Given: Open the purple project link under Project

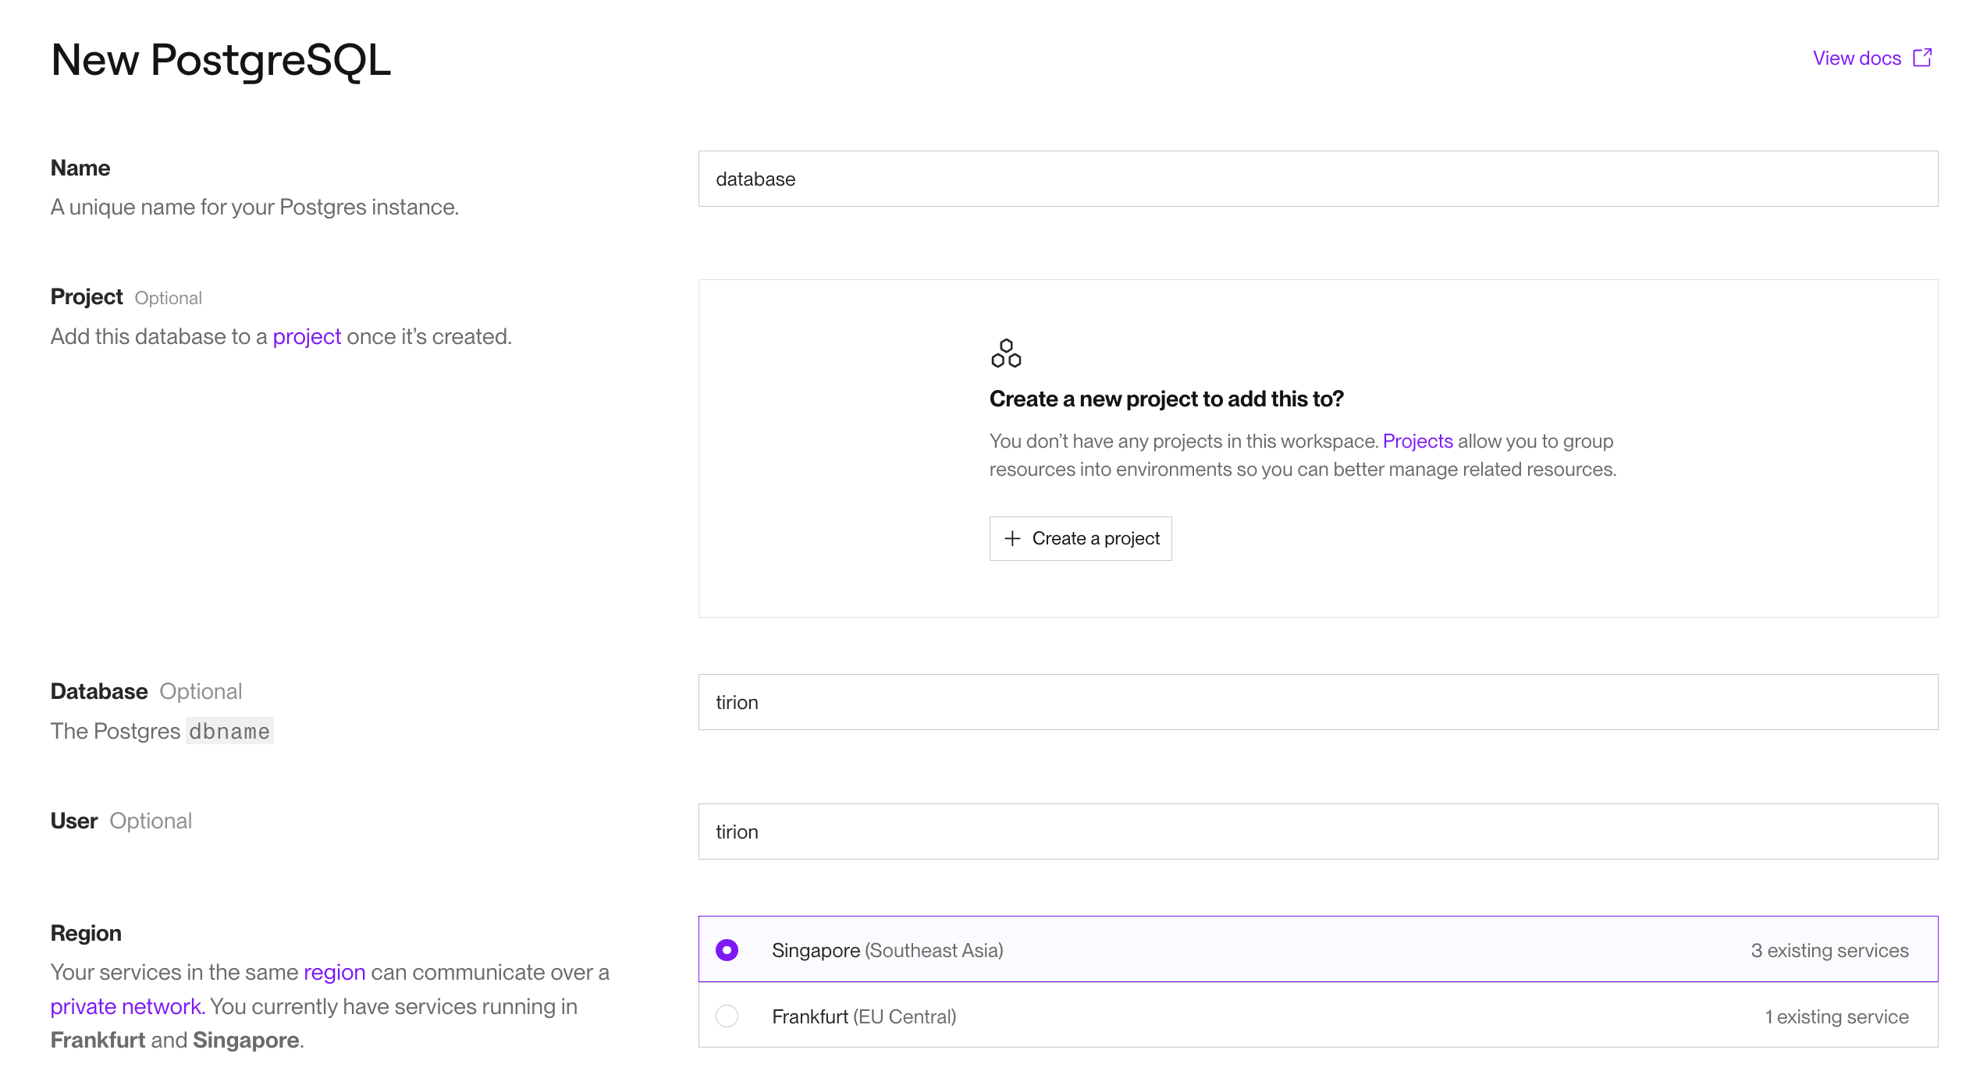Looking at the screenshot, I should point(307,337).
